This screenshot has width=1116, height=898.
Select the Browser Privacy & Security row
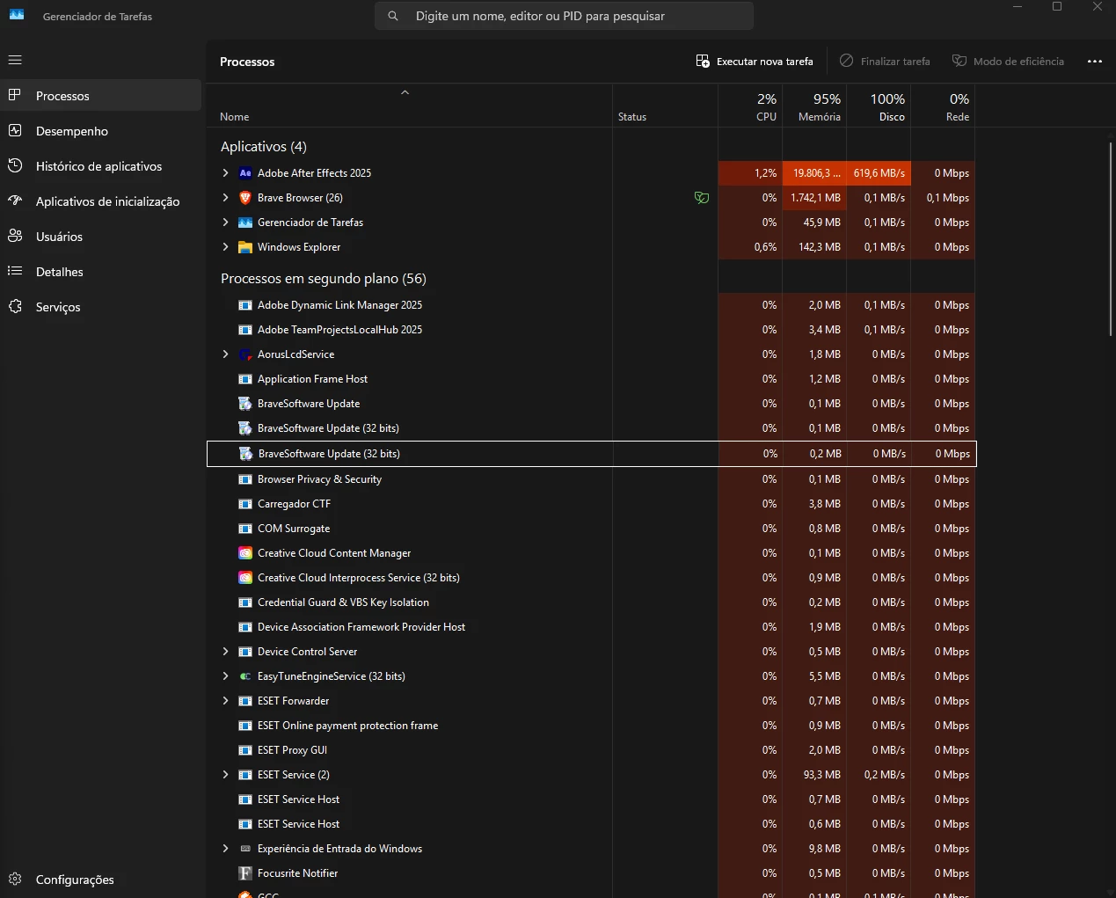click(x=591, y=479)
